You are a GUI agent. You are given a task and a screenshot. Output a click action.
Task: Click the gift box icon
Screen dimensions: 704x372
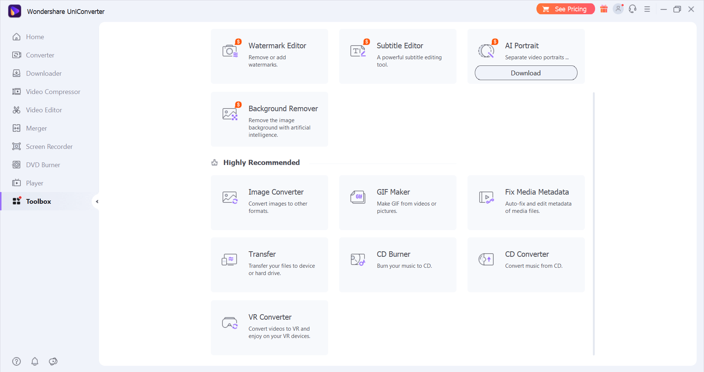604,9
